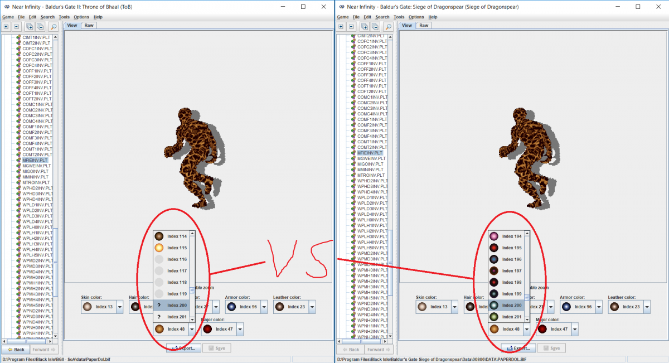Choose Index 194 in Dragonspear color list
This screenshot has height=363, width=669.
pyautogui.click(x=506, y=236)
